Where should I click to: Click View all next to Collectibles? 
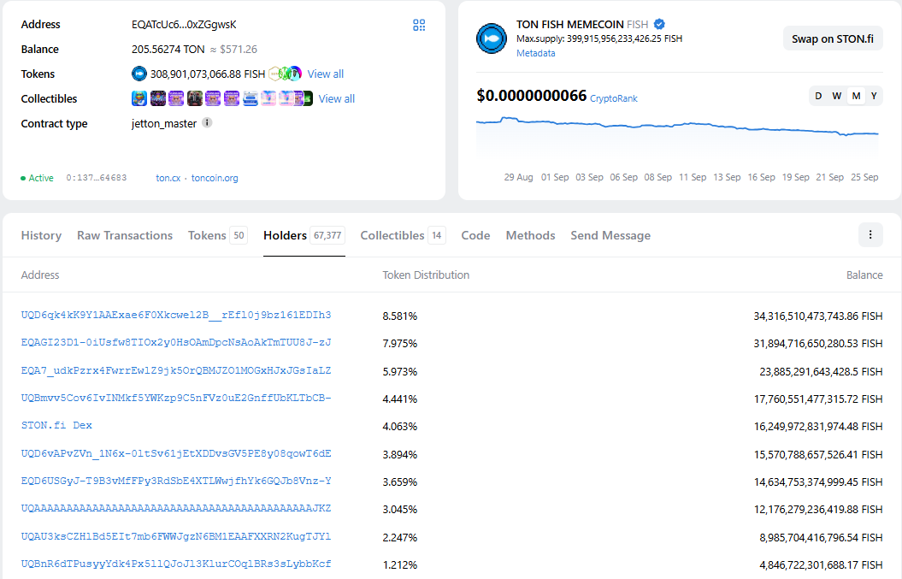coord(337,98)
